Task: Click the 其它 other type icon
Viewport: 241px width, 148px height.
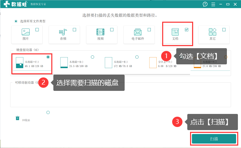Action: 212,32
